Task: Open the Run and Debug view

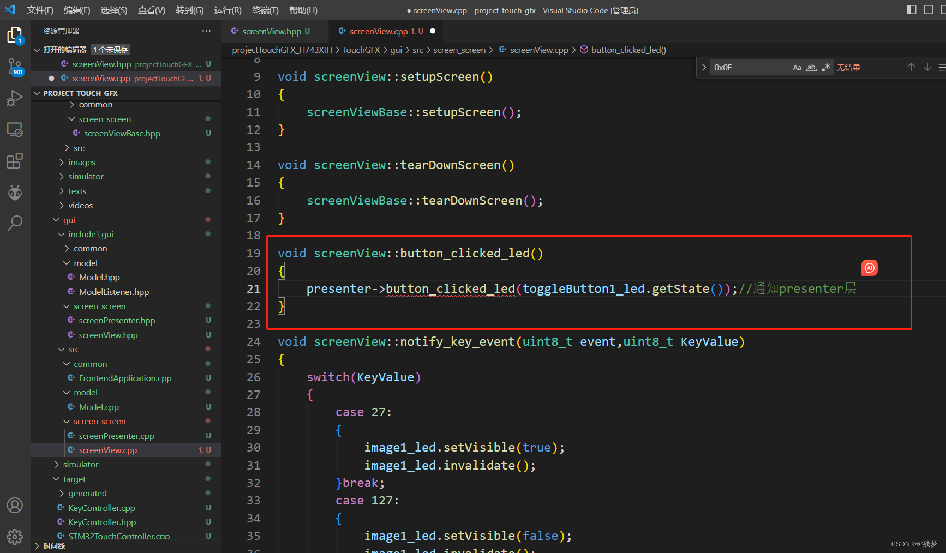Action: [x=15, y=98]
